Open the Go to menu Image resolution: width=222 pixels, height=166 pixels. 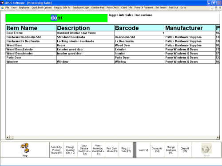pos(183,8)
